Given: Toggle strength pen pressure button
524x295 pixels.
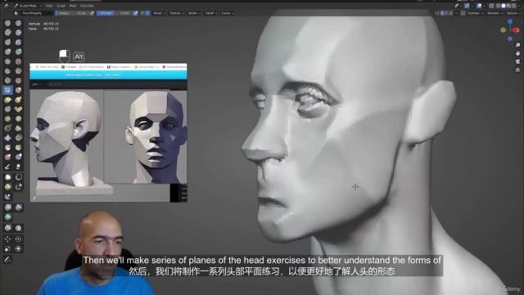Looking at the screenshot, I should [x=135, y=13].
